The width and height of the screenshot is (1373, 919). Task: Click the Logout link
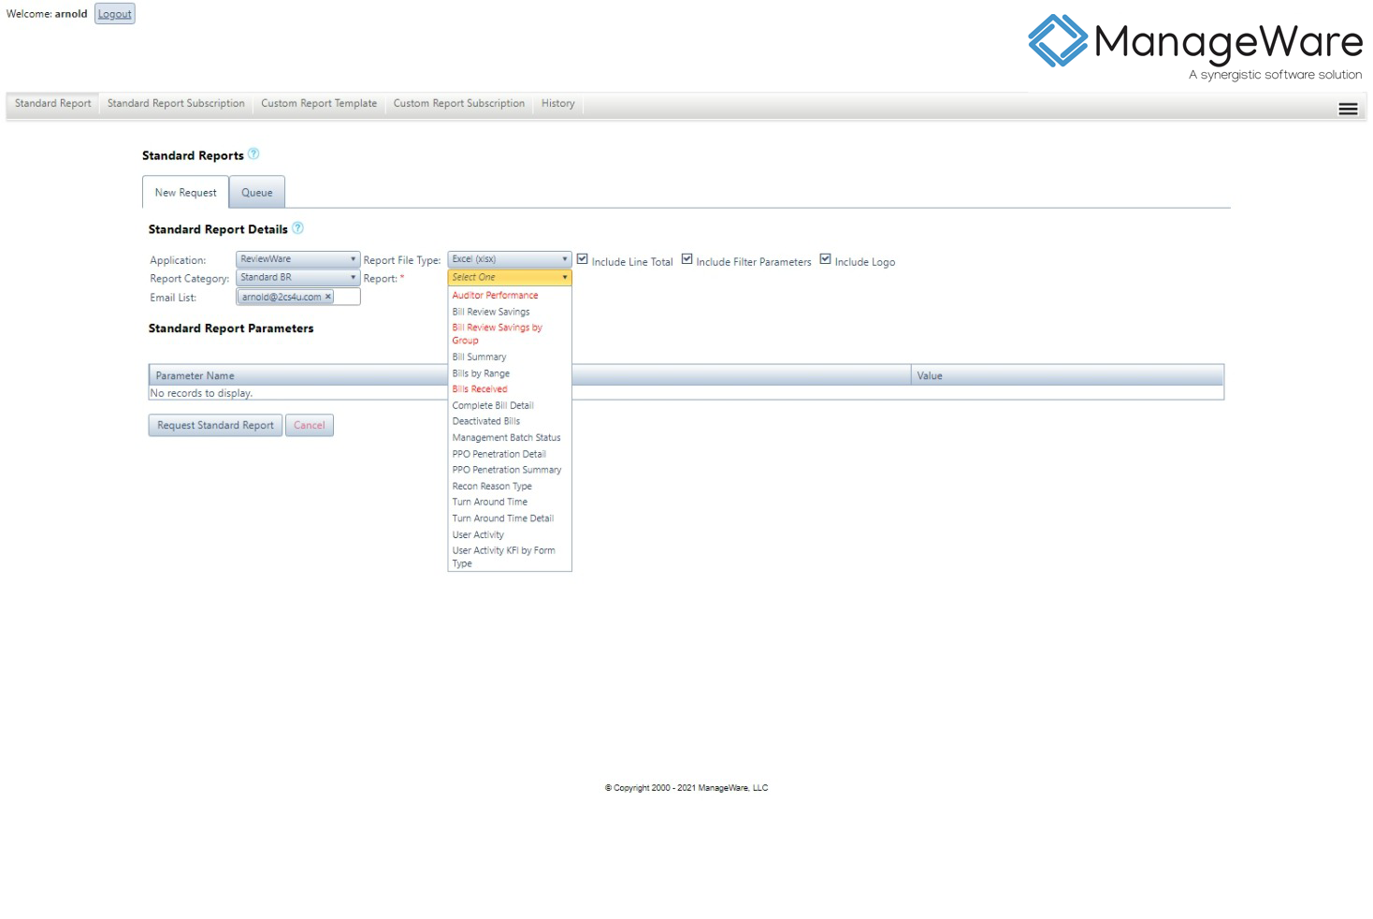[115, 14]
